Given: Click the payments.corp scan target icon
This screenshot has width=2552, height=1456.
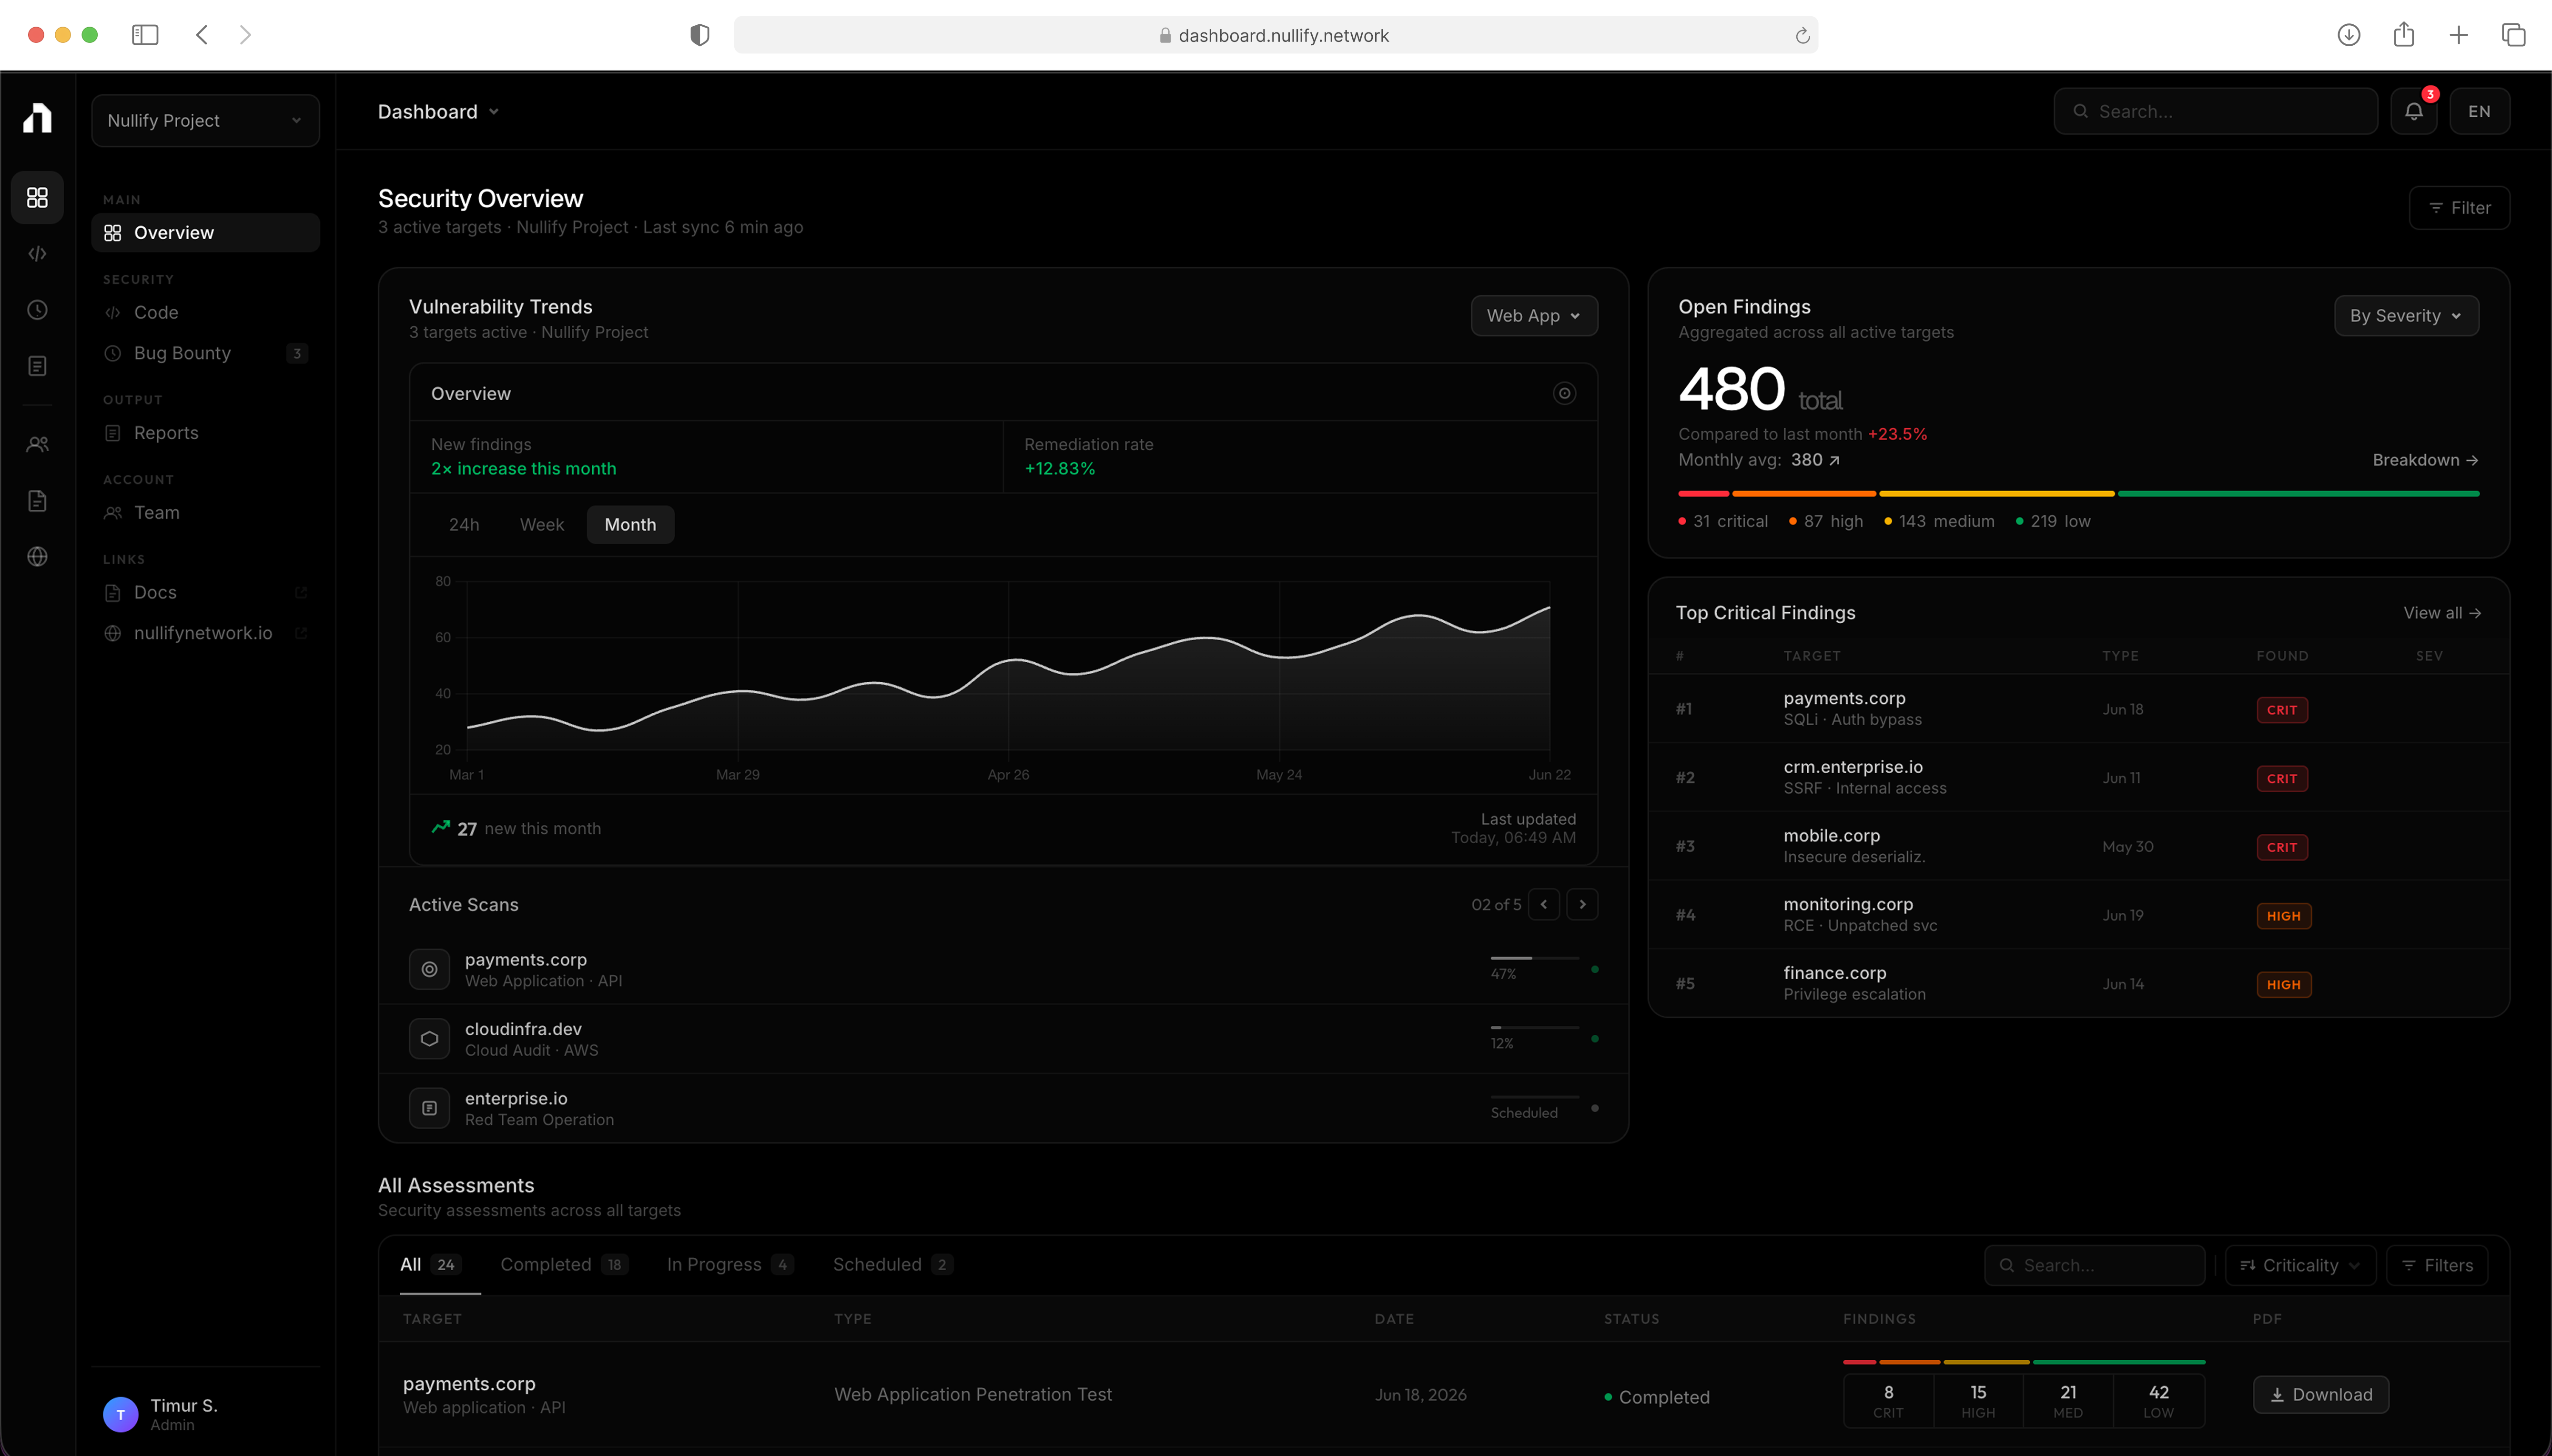Looking at the screenshot, I should [429, 969].
